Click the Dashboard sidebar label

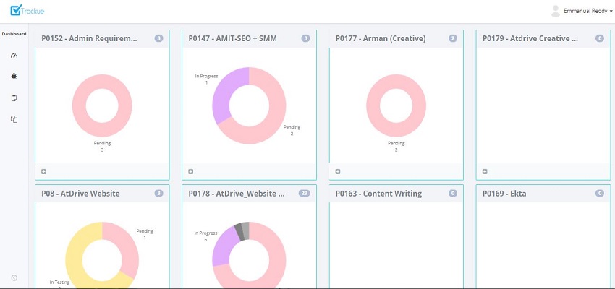[14, 34]
